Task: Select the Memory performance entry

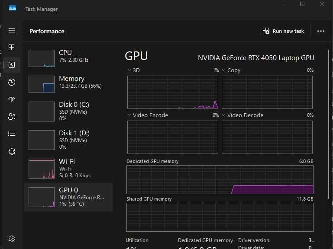Action: tap(68, 84)
